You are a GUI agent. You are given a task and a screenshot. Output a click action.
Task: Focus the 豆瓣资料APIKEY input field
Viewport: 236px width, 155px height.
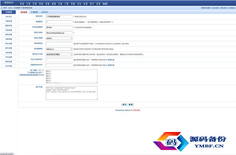59,65
